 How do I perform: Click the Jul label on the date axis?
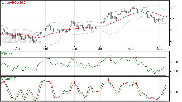(100, 49)
